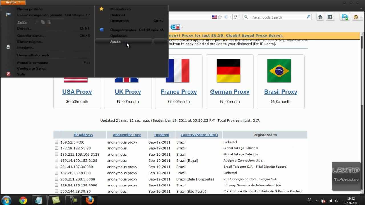Click the printer icon beside Imprimir
Viewport: 365px width, 205px height.
tap(8, 47)
